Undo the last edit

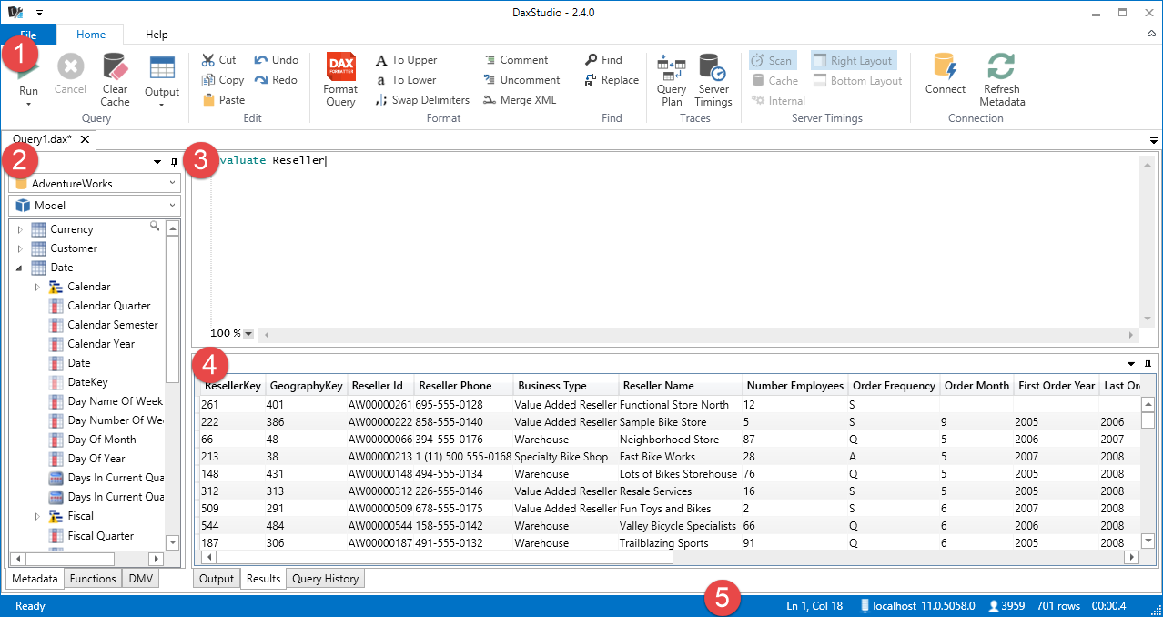click(276, 60)
